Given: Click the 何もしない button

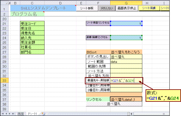Looking at the screenshot, I should (107, 8).
